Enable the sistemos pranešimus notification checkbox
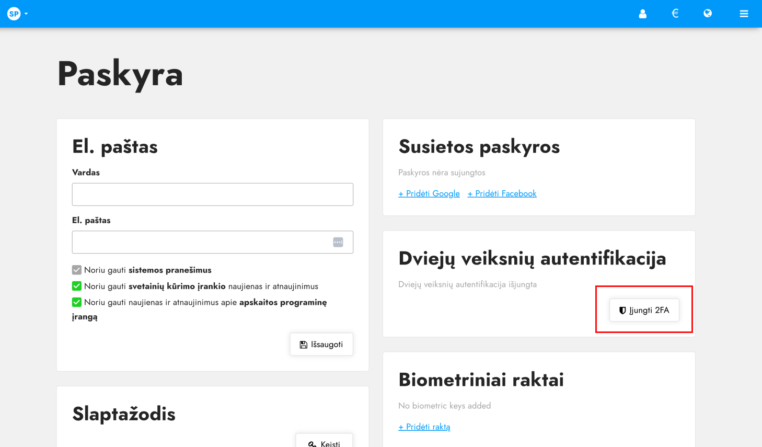 click(76, 269)
